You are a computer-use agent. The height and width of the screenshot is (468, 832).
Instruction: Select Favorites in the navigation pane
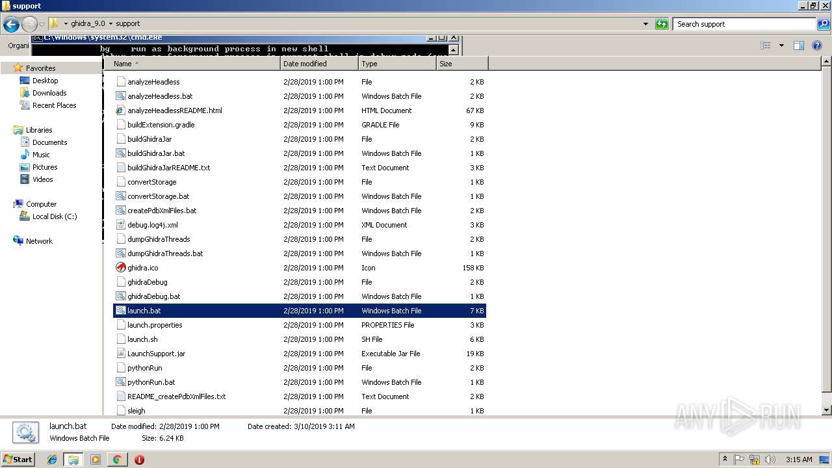[40, 68]
